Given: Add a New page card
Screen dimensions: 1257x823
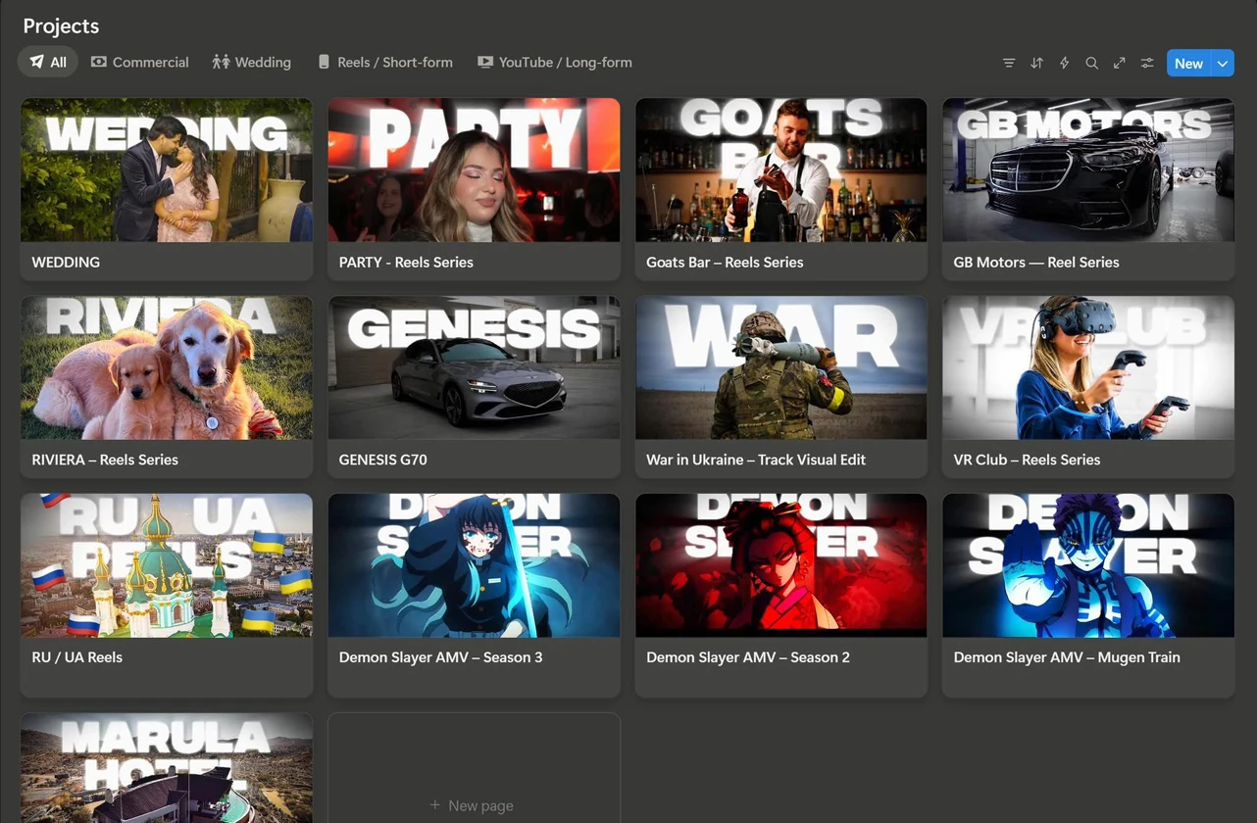Looking at the screenshot, I should tap(473, 804).
